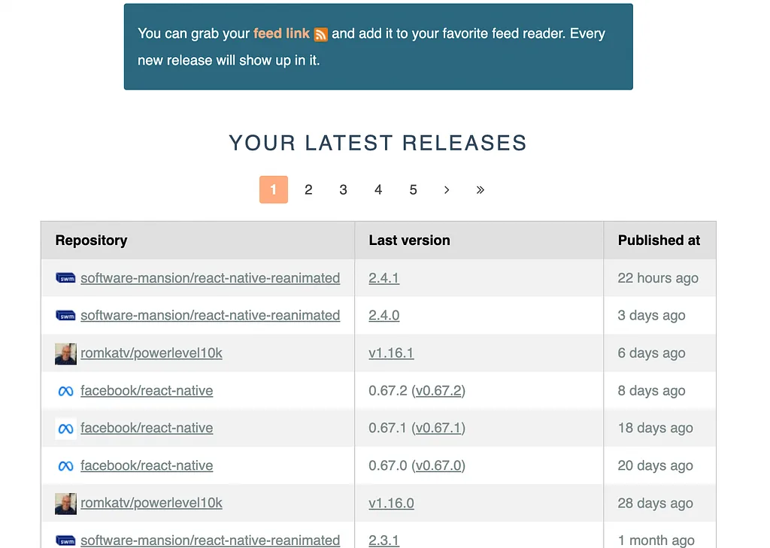This screenshot has width=770, height=548.
Task: Open the v0.67.2 tag link
Action: (438, 390)
